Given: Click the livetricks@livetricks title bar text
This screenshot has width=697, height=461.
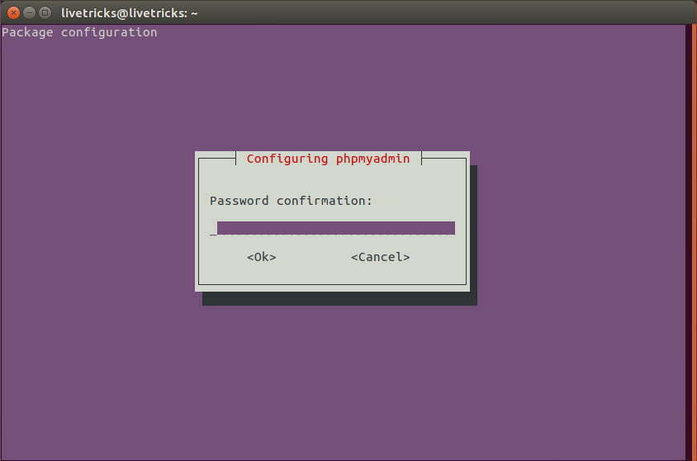Looking at the screenshot, I should pyautogui.click(x=130, y=13).
